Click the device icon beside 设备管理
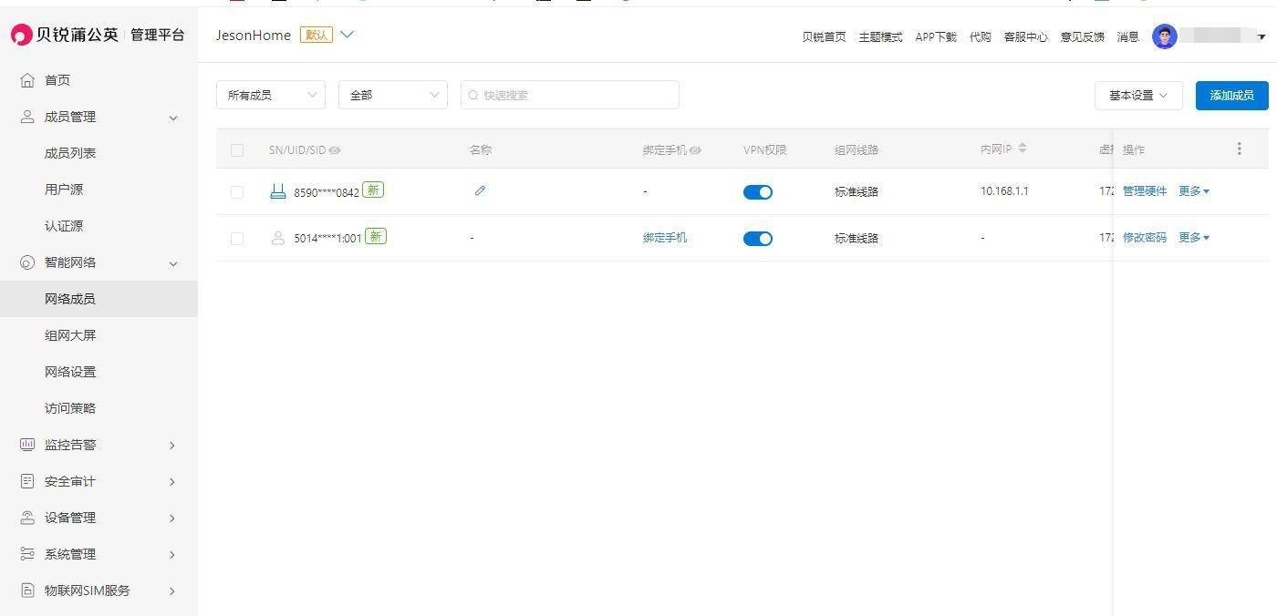Screen dimensions: 1277x616 tap(27, 518)
